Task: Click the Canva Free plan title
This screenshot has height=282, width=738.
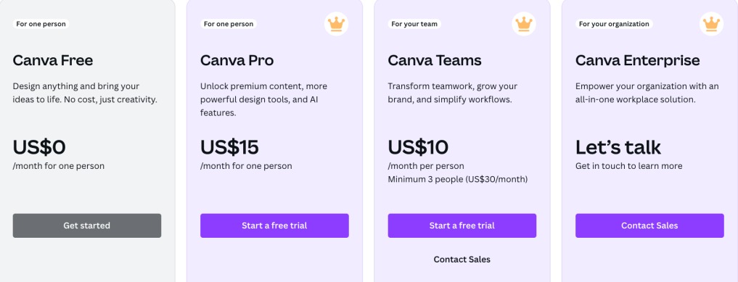Action: [x=53, y=61]
